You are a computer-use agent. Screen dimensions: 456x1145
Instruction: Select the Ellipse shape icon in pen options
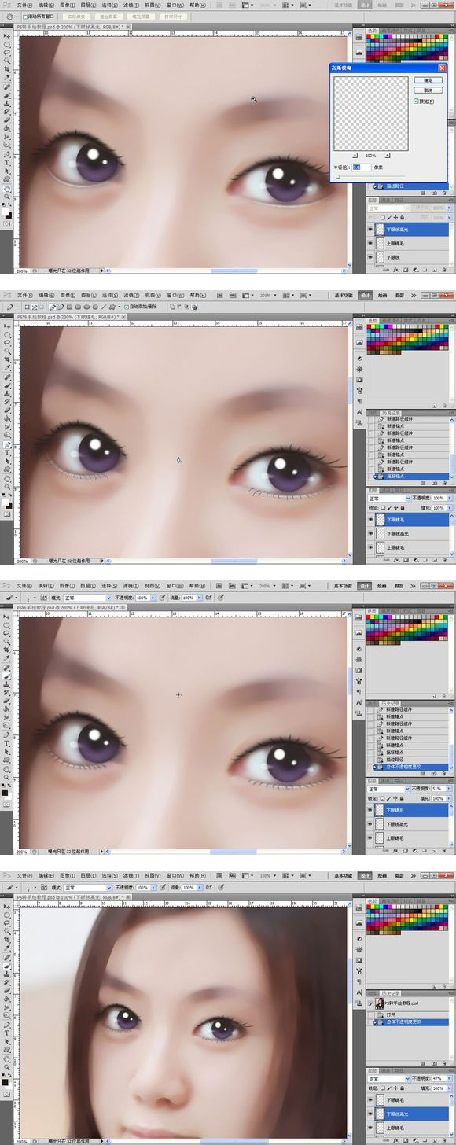86,307
